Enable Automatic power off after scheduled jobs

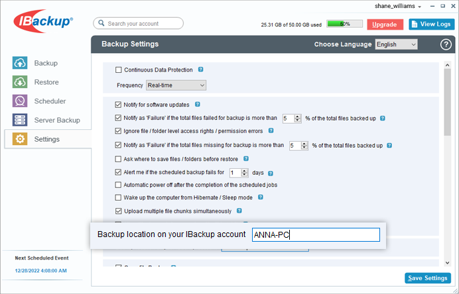click(x=119, y=184)
